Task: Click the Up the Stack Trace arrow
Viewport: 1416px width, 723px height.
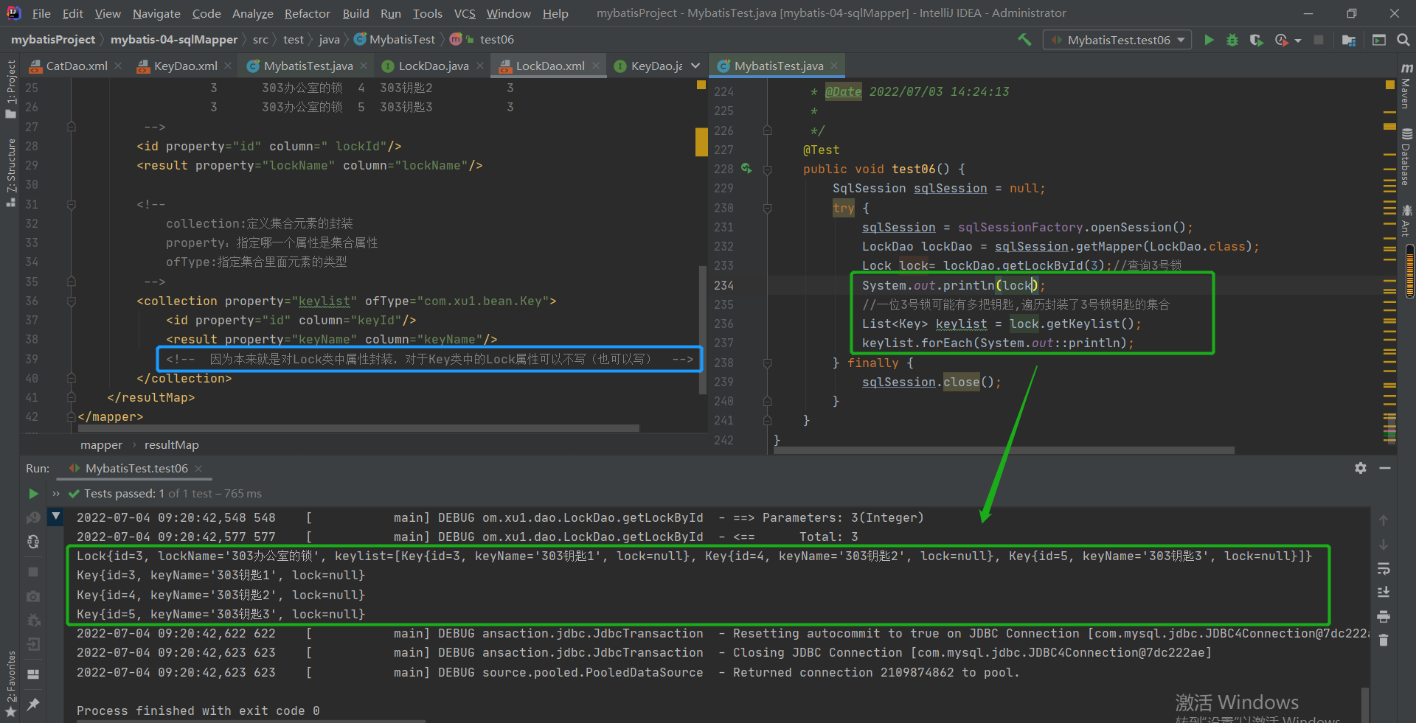Action: click(x=1384, y=520)
